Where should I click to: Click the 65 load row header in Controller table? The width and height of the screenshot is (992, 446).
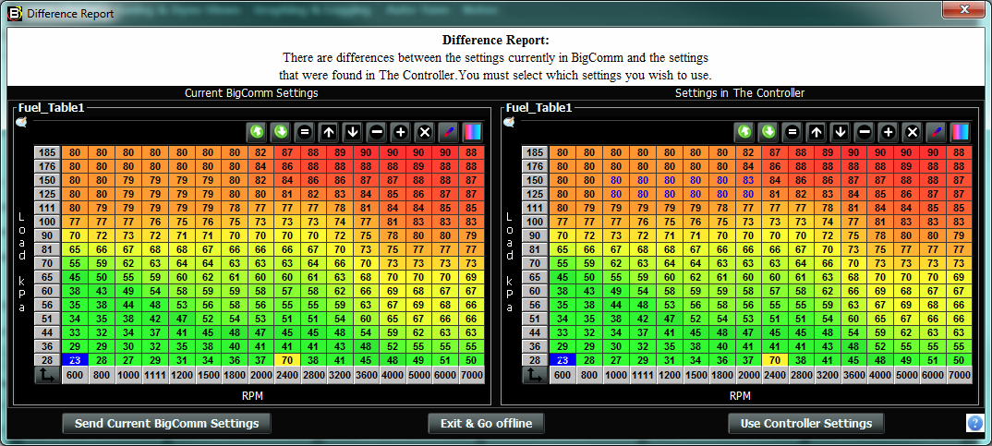coord(535,277)
